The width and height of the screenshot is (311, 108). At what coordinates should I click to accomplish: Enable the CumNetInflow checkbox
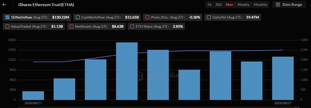78,17
